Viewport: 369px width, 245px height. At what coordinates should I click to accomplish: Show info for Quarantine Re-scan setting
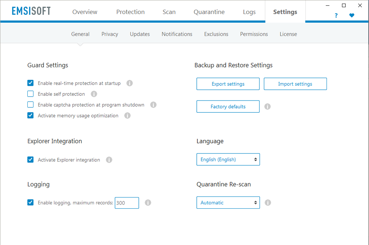268,202
